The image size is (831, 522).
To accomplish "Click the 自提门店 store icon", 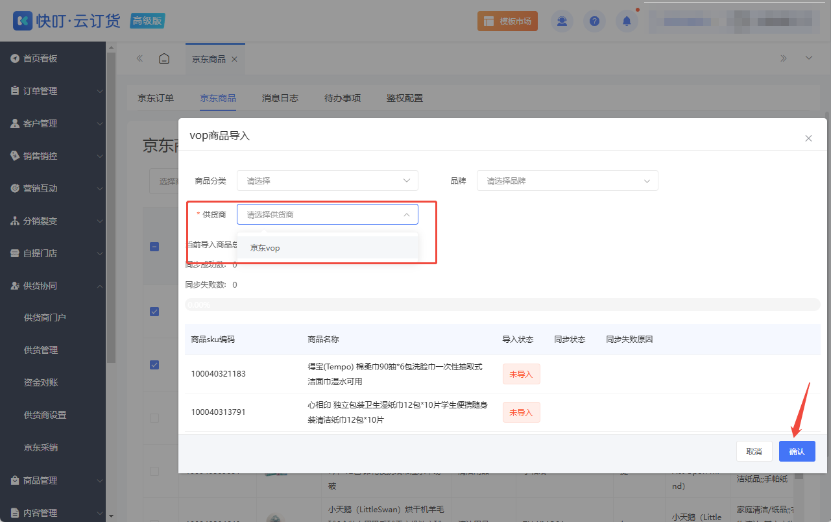I will [x=15, y=253].
